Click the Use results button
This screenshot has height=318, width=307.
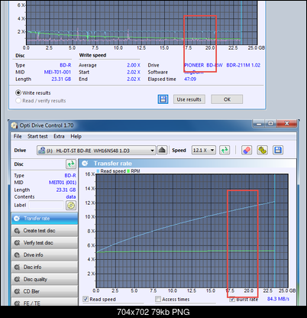(x=189, y=99)
